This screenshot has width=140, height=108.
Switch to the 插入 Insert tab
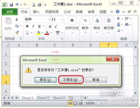tap(36, 12)
